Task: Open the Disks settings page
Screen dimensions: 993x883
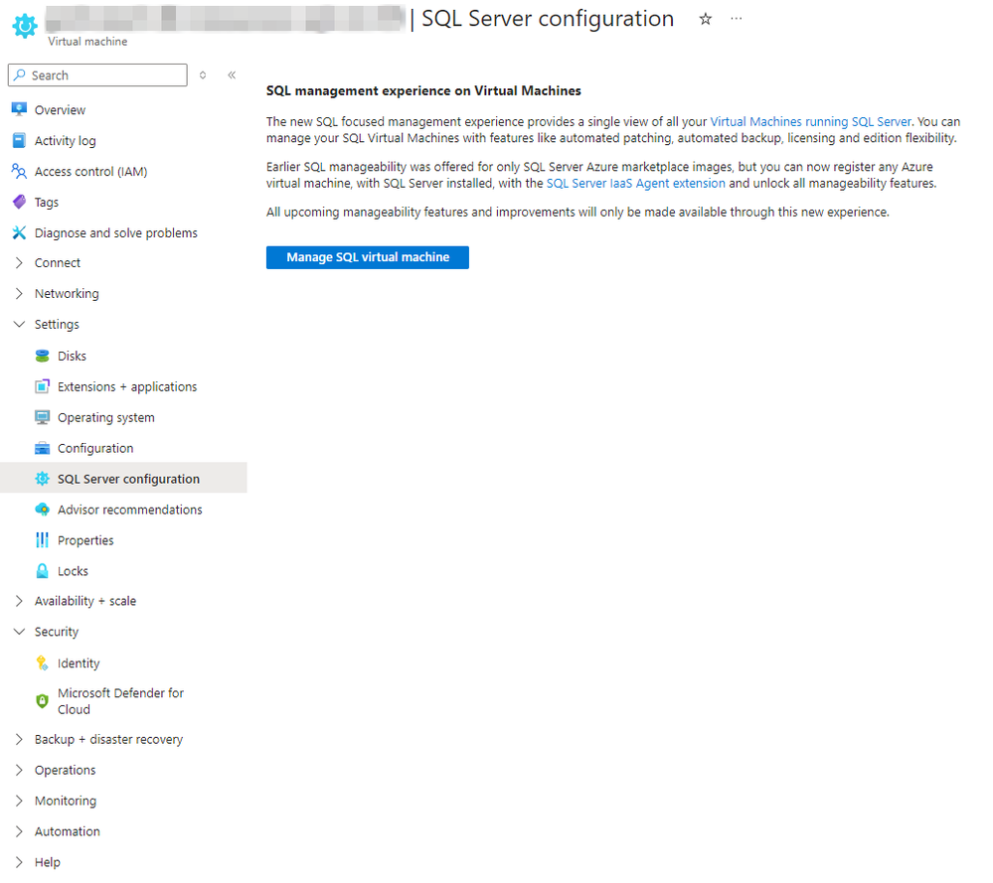Action: pos(72,356)
